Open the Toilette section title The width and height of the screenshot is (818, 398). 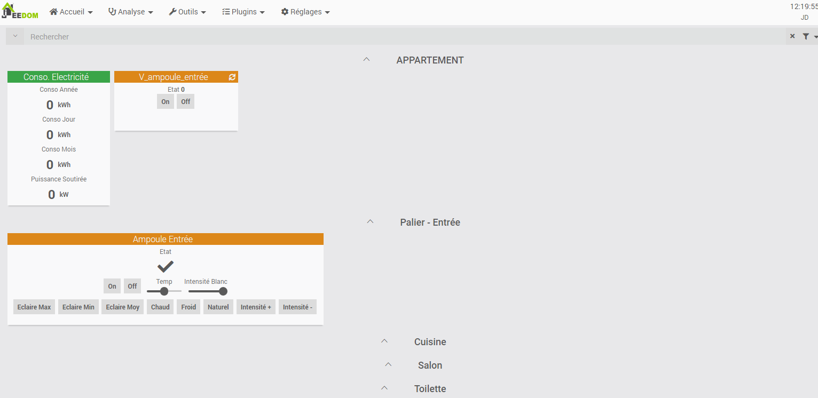[430, 389]
